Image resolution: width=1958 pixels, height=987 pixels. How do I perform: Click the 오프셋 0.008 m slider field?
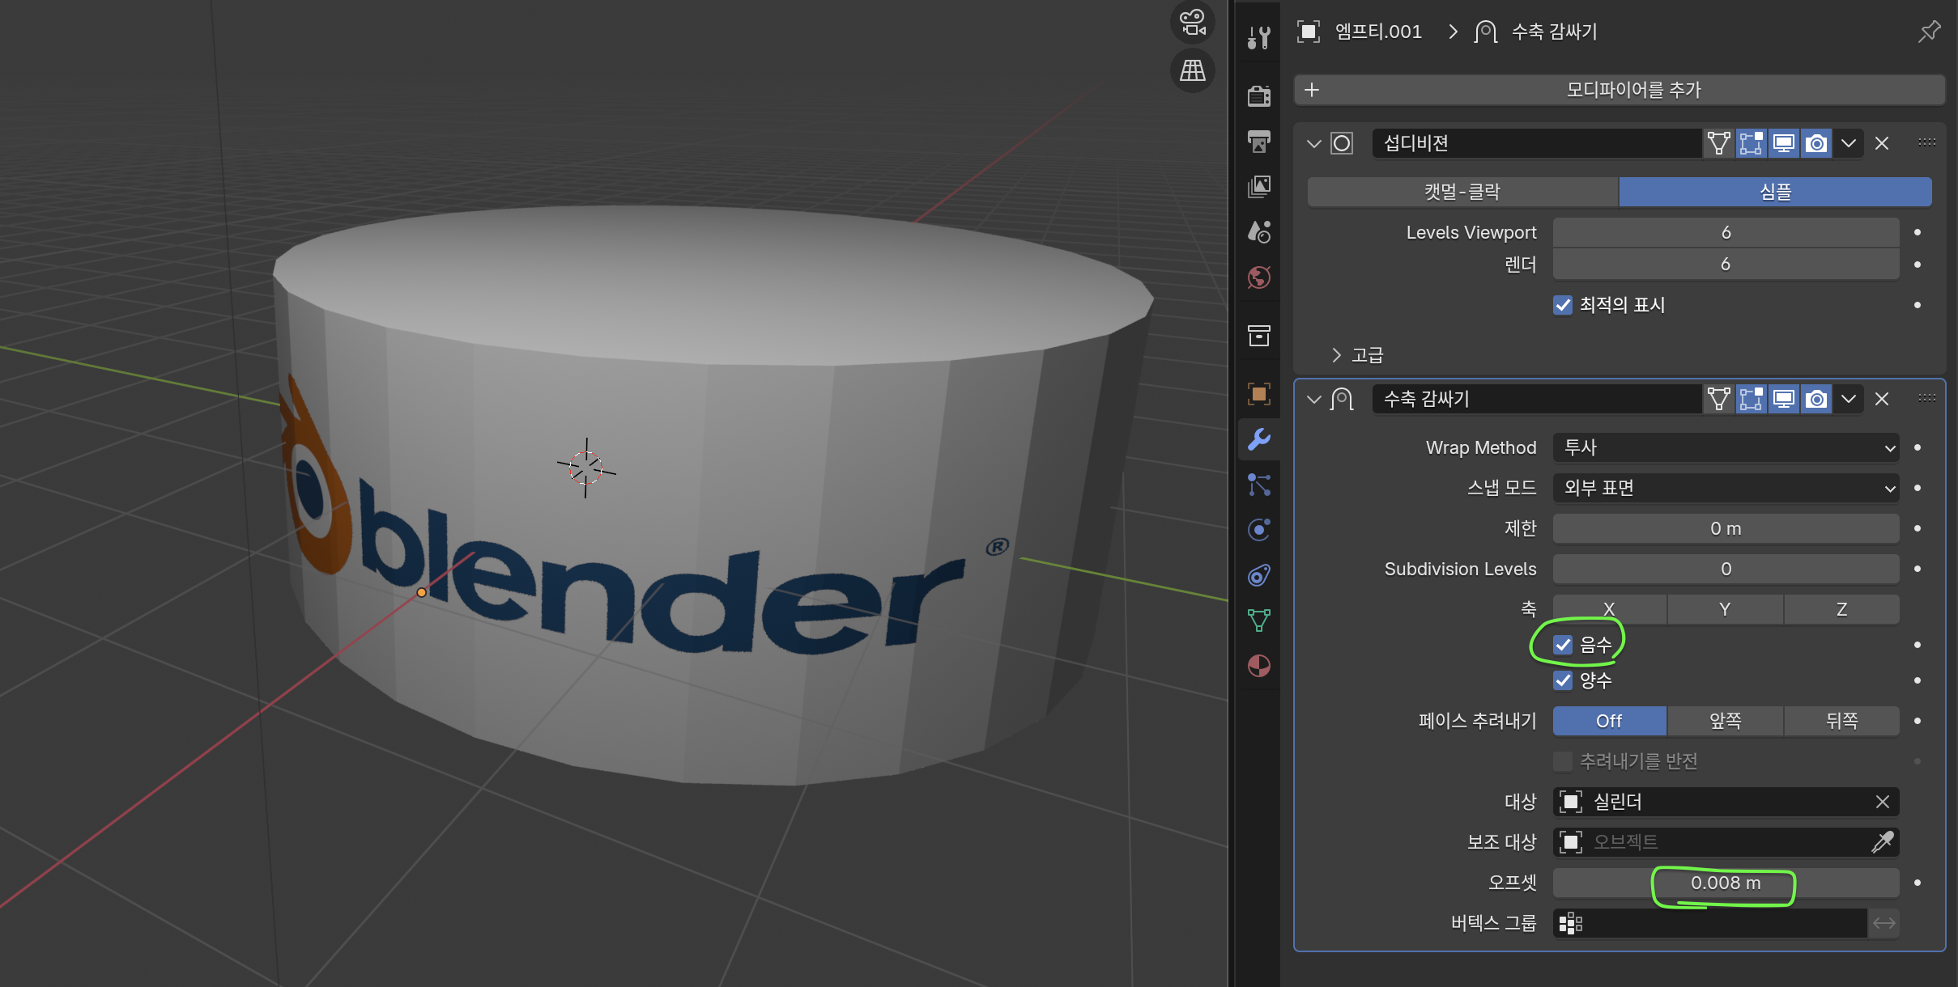click(1725, 883)
